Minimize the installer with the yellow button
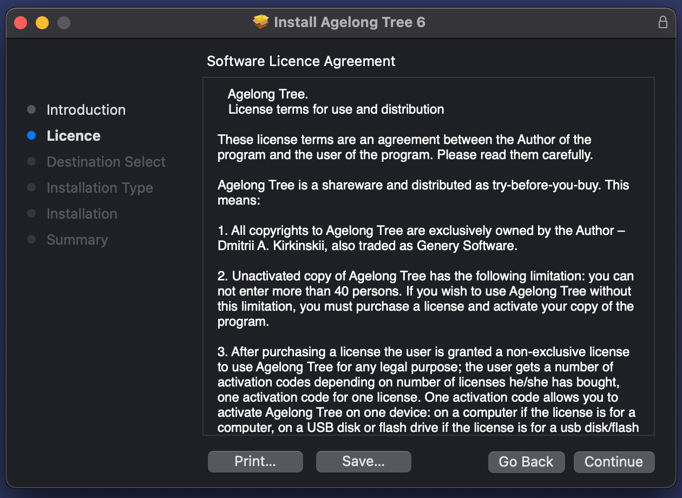 (x=42, y=23)
